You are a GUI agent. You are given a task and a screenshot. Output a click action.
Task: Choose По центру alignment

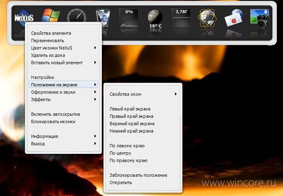[x=143, y=153]
